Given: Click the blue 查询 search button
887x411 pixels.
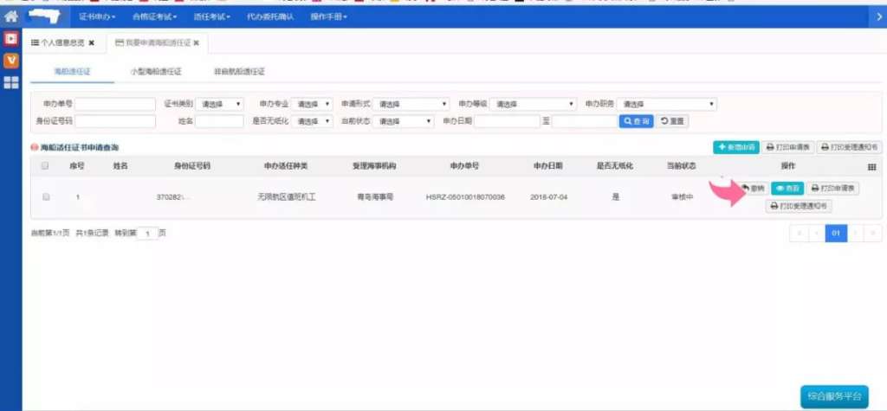Looking at the screenshot, I should [x=637, y=121].
